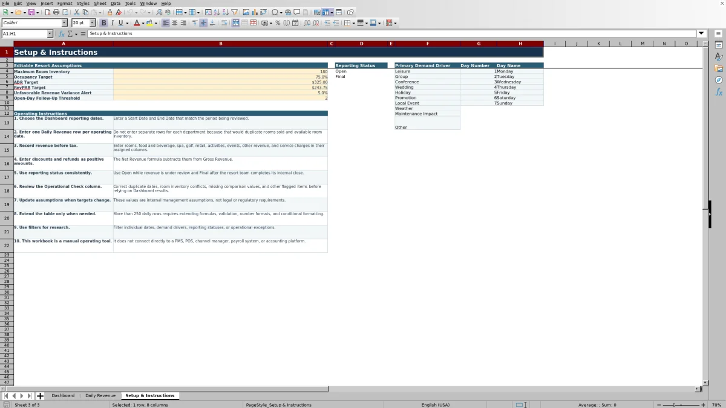The image size is (726, 408).
Task: Click the zoom slider in status bar
Action: (681, 405)
